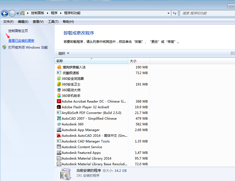The width and height of the screenshot is (235, 181).
Task: Click the Autodesk AutoCAD 2014 icon
Action: click(x=59, y=135)
